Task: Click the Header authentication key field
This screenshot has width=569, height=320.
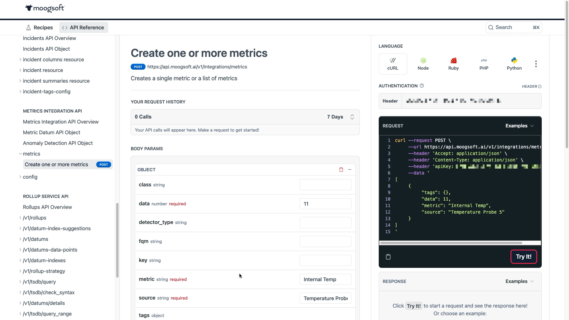Action: (471, 101)
